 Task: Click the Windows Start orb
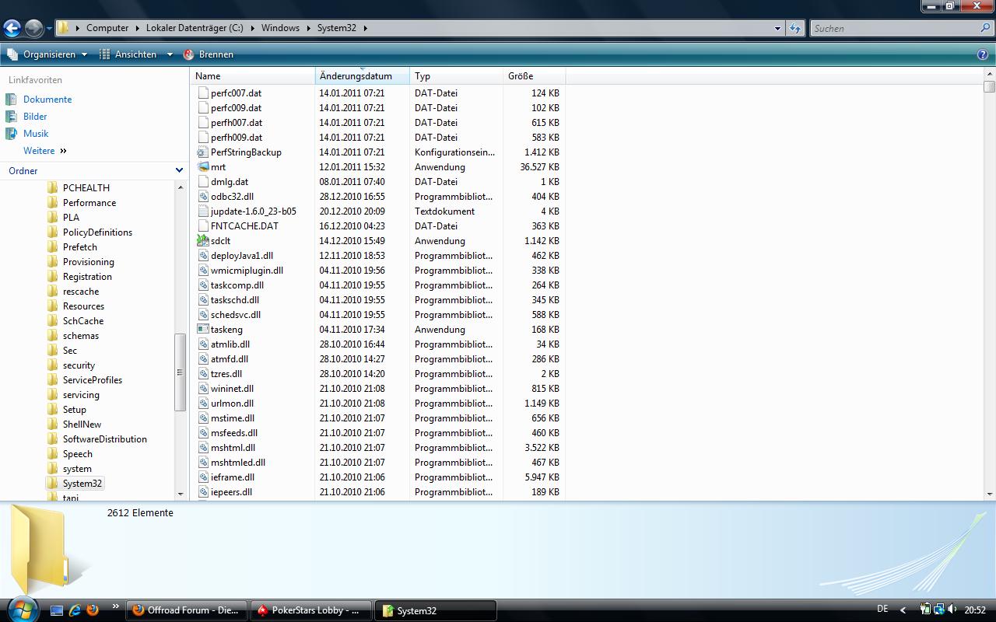(x=21, y=609)
